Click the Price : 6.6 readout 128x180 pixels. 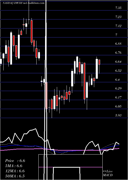click(x=15, y=161)
